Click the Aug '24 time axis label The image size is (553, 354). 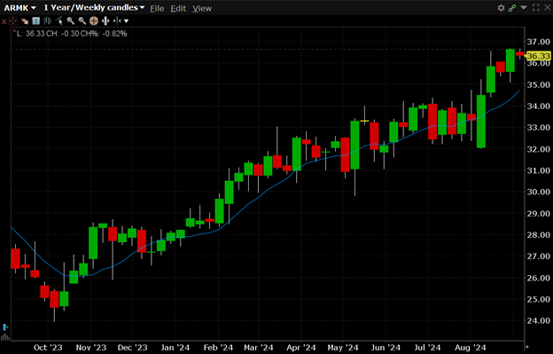coord(470,348)
